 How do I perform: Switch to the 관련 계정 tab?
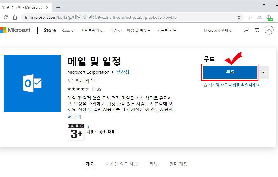[x=178, y=164]
